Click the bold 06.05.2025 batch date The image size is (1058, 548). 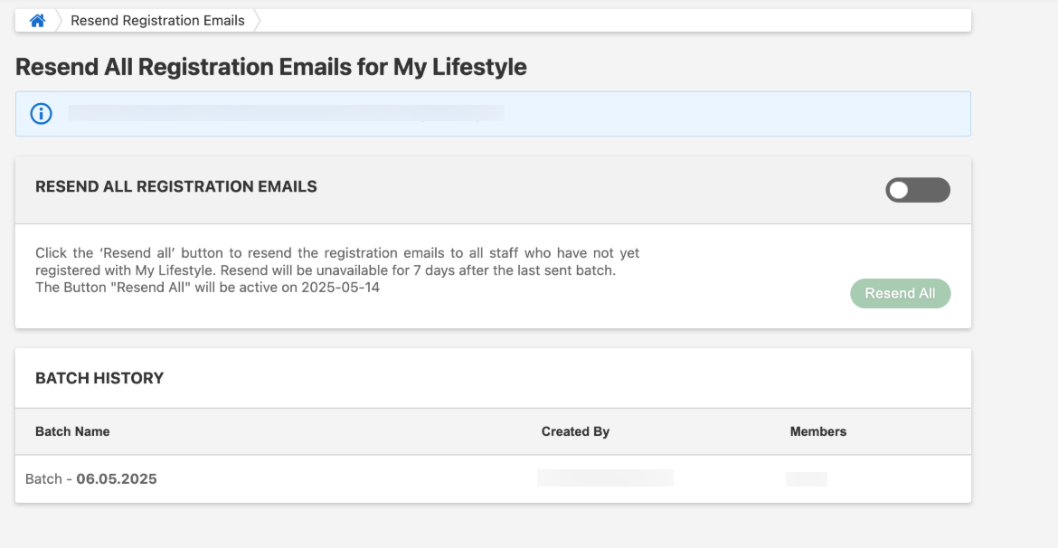117,479
